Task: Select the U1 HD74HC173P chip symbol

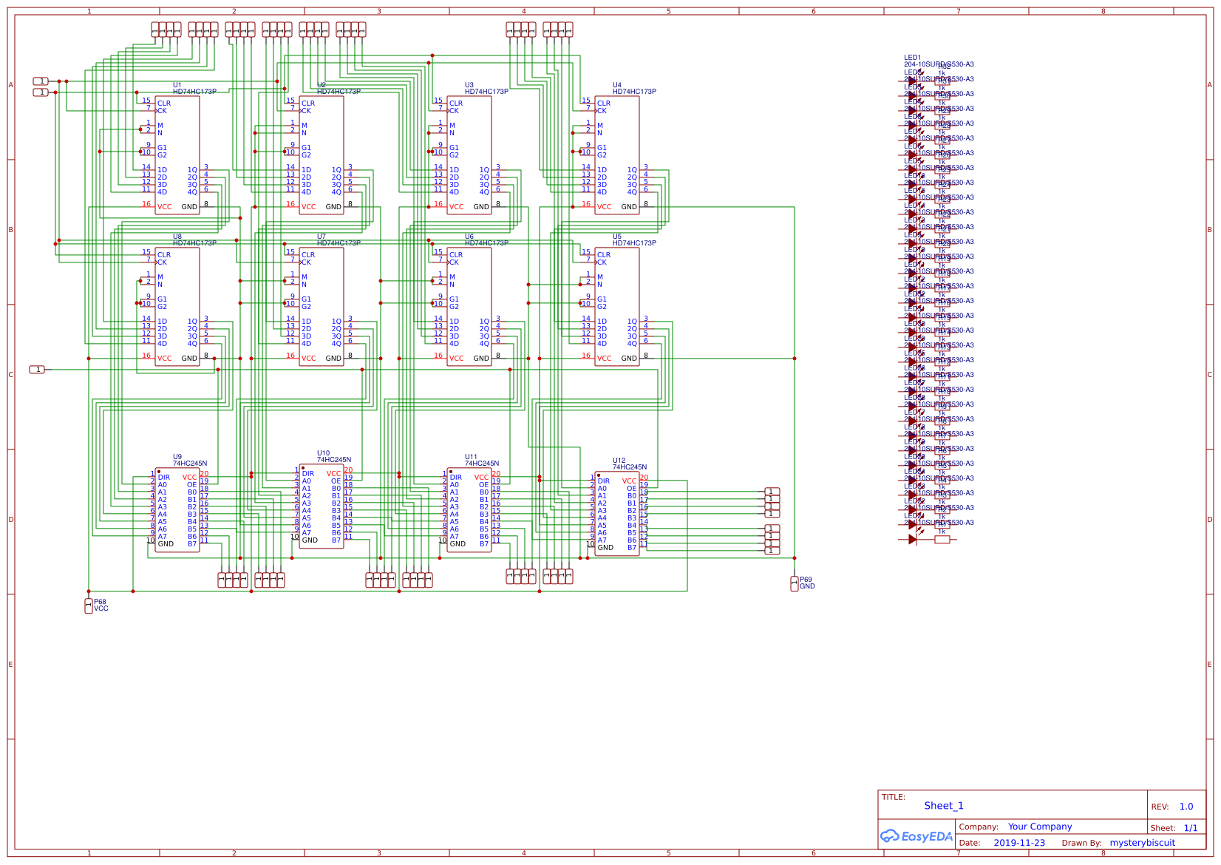Action: coord(176,155)
